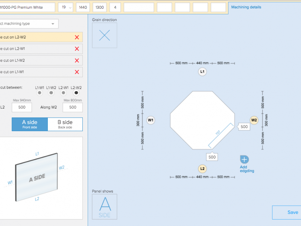Click the blue plus Add edging icon
This screenshot has height=226, width=301.
click(244, 159)
